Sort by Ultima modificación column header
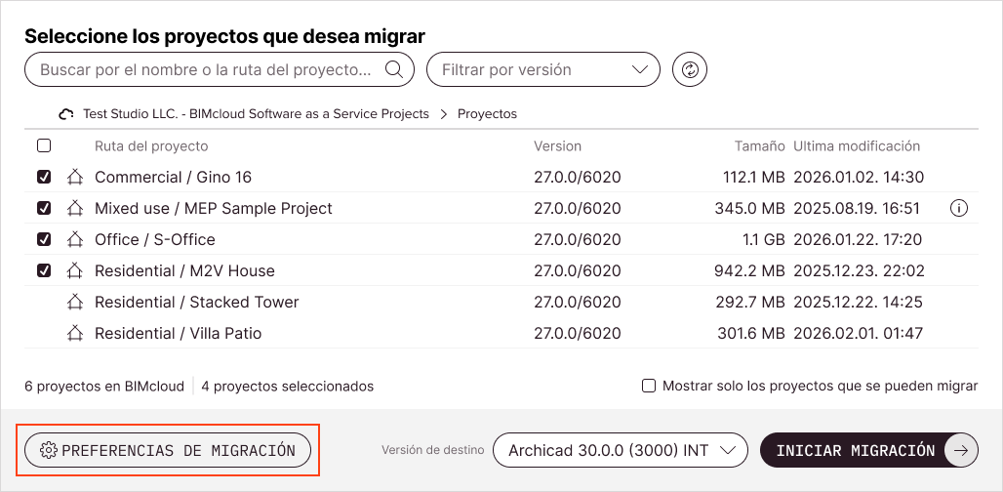Image resolution: width=1003 pixels, height=492 pixels. (857, 145)
